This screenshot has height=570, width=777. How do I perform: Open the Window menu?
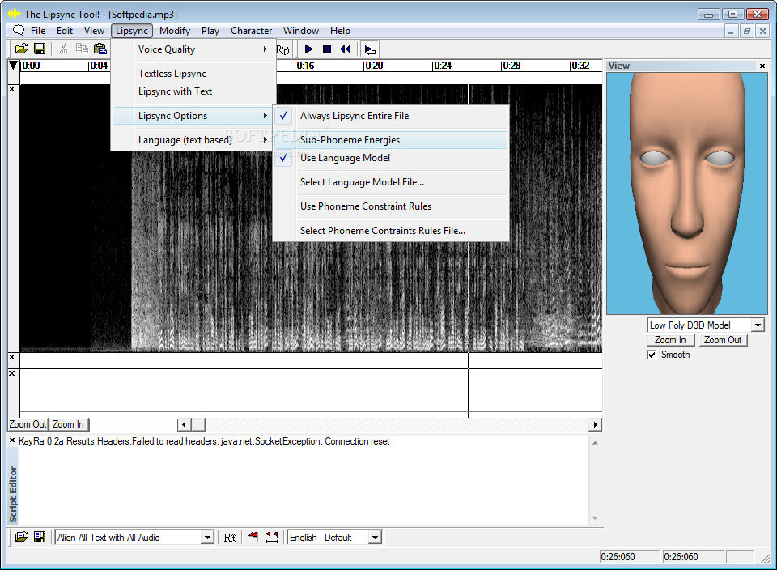point(301,30)
